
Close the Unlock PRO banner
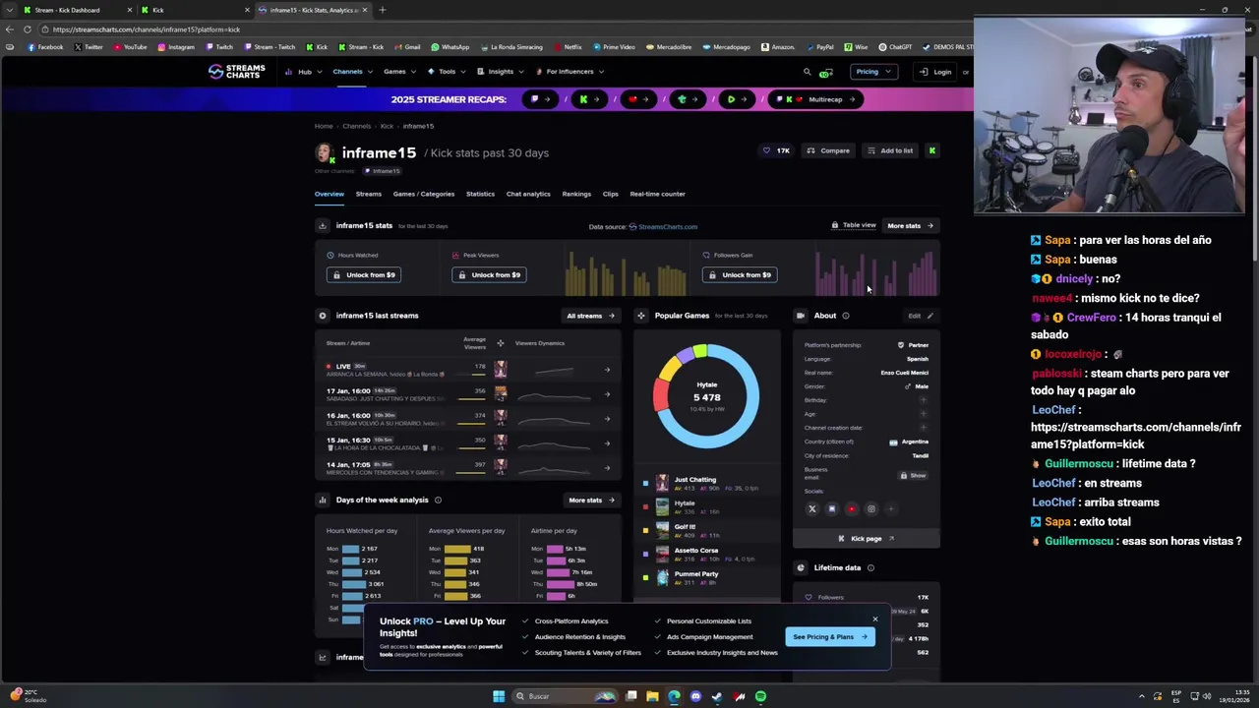(x=874, y=619)
